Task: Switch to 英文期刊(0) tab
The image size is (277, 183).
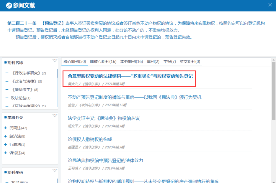Action: 190,62
